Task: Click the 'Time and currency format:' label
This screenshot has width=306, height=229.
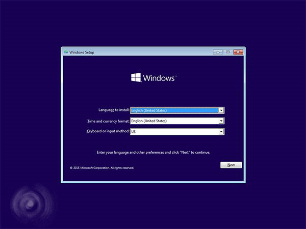Action: [x=108, y=121]
